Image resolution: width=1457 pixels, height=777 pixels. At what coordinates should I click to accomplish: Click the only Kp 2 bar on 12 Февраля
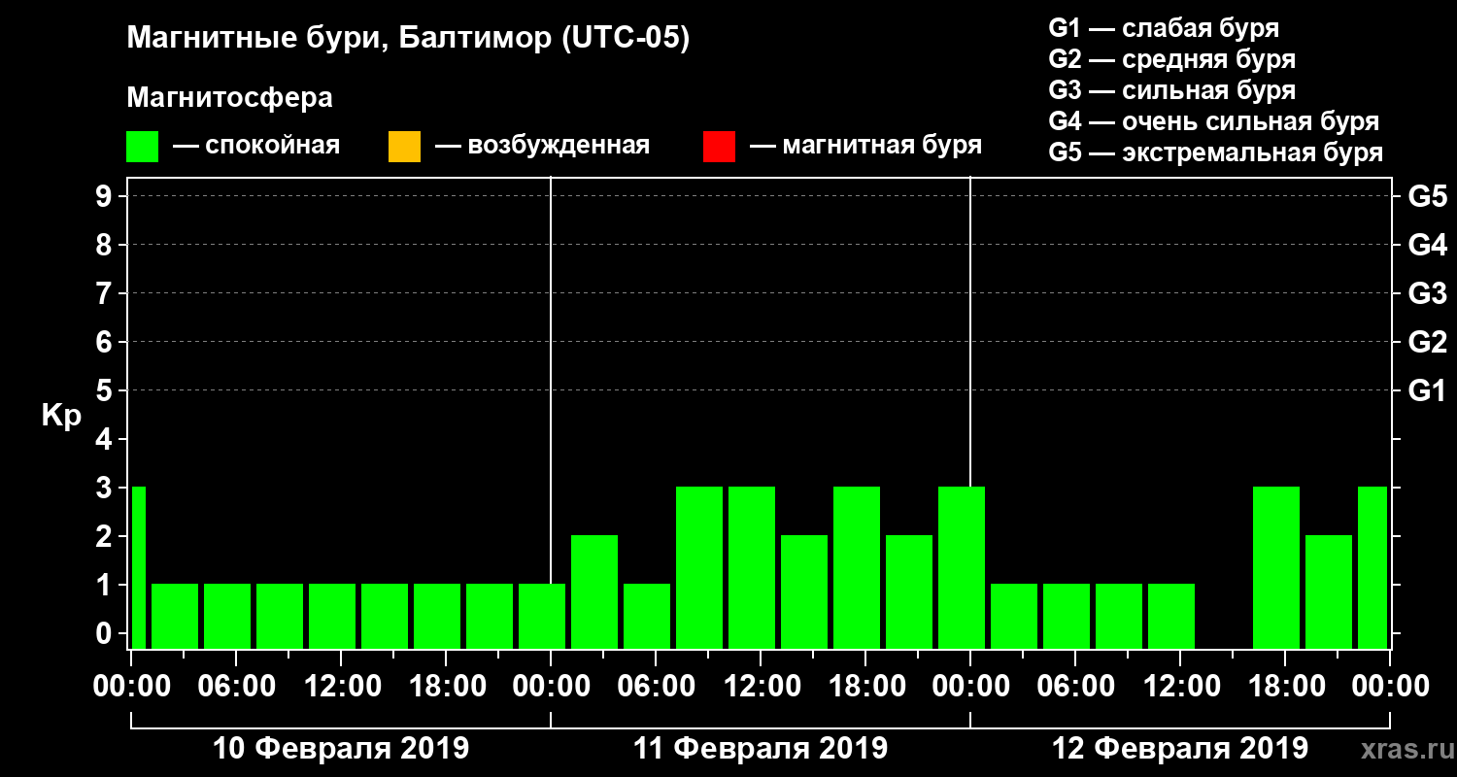tap(1329, 591)
